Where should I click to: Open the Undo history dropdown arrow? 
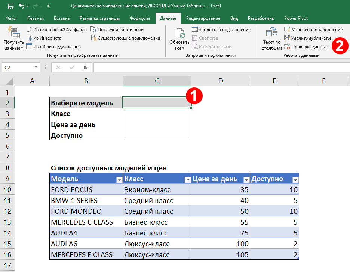[x=27, y=6]
